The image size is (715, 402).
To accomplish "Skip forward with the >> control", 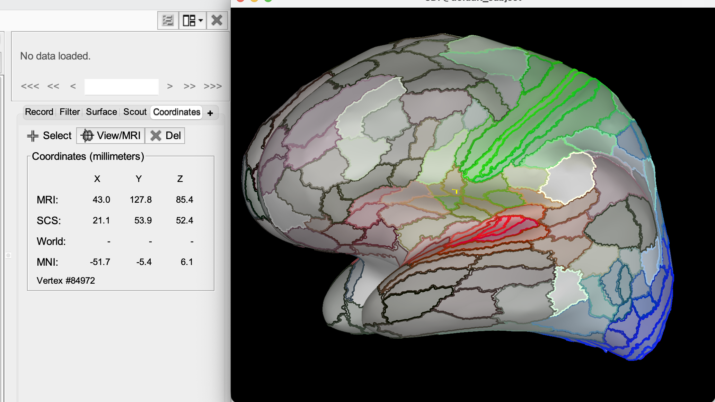I will [189, 86].
